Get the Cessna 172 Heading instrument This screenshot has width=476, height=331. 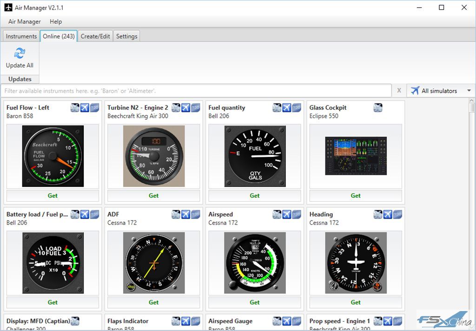[x=356, y=302]
